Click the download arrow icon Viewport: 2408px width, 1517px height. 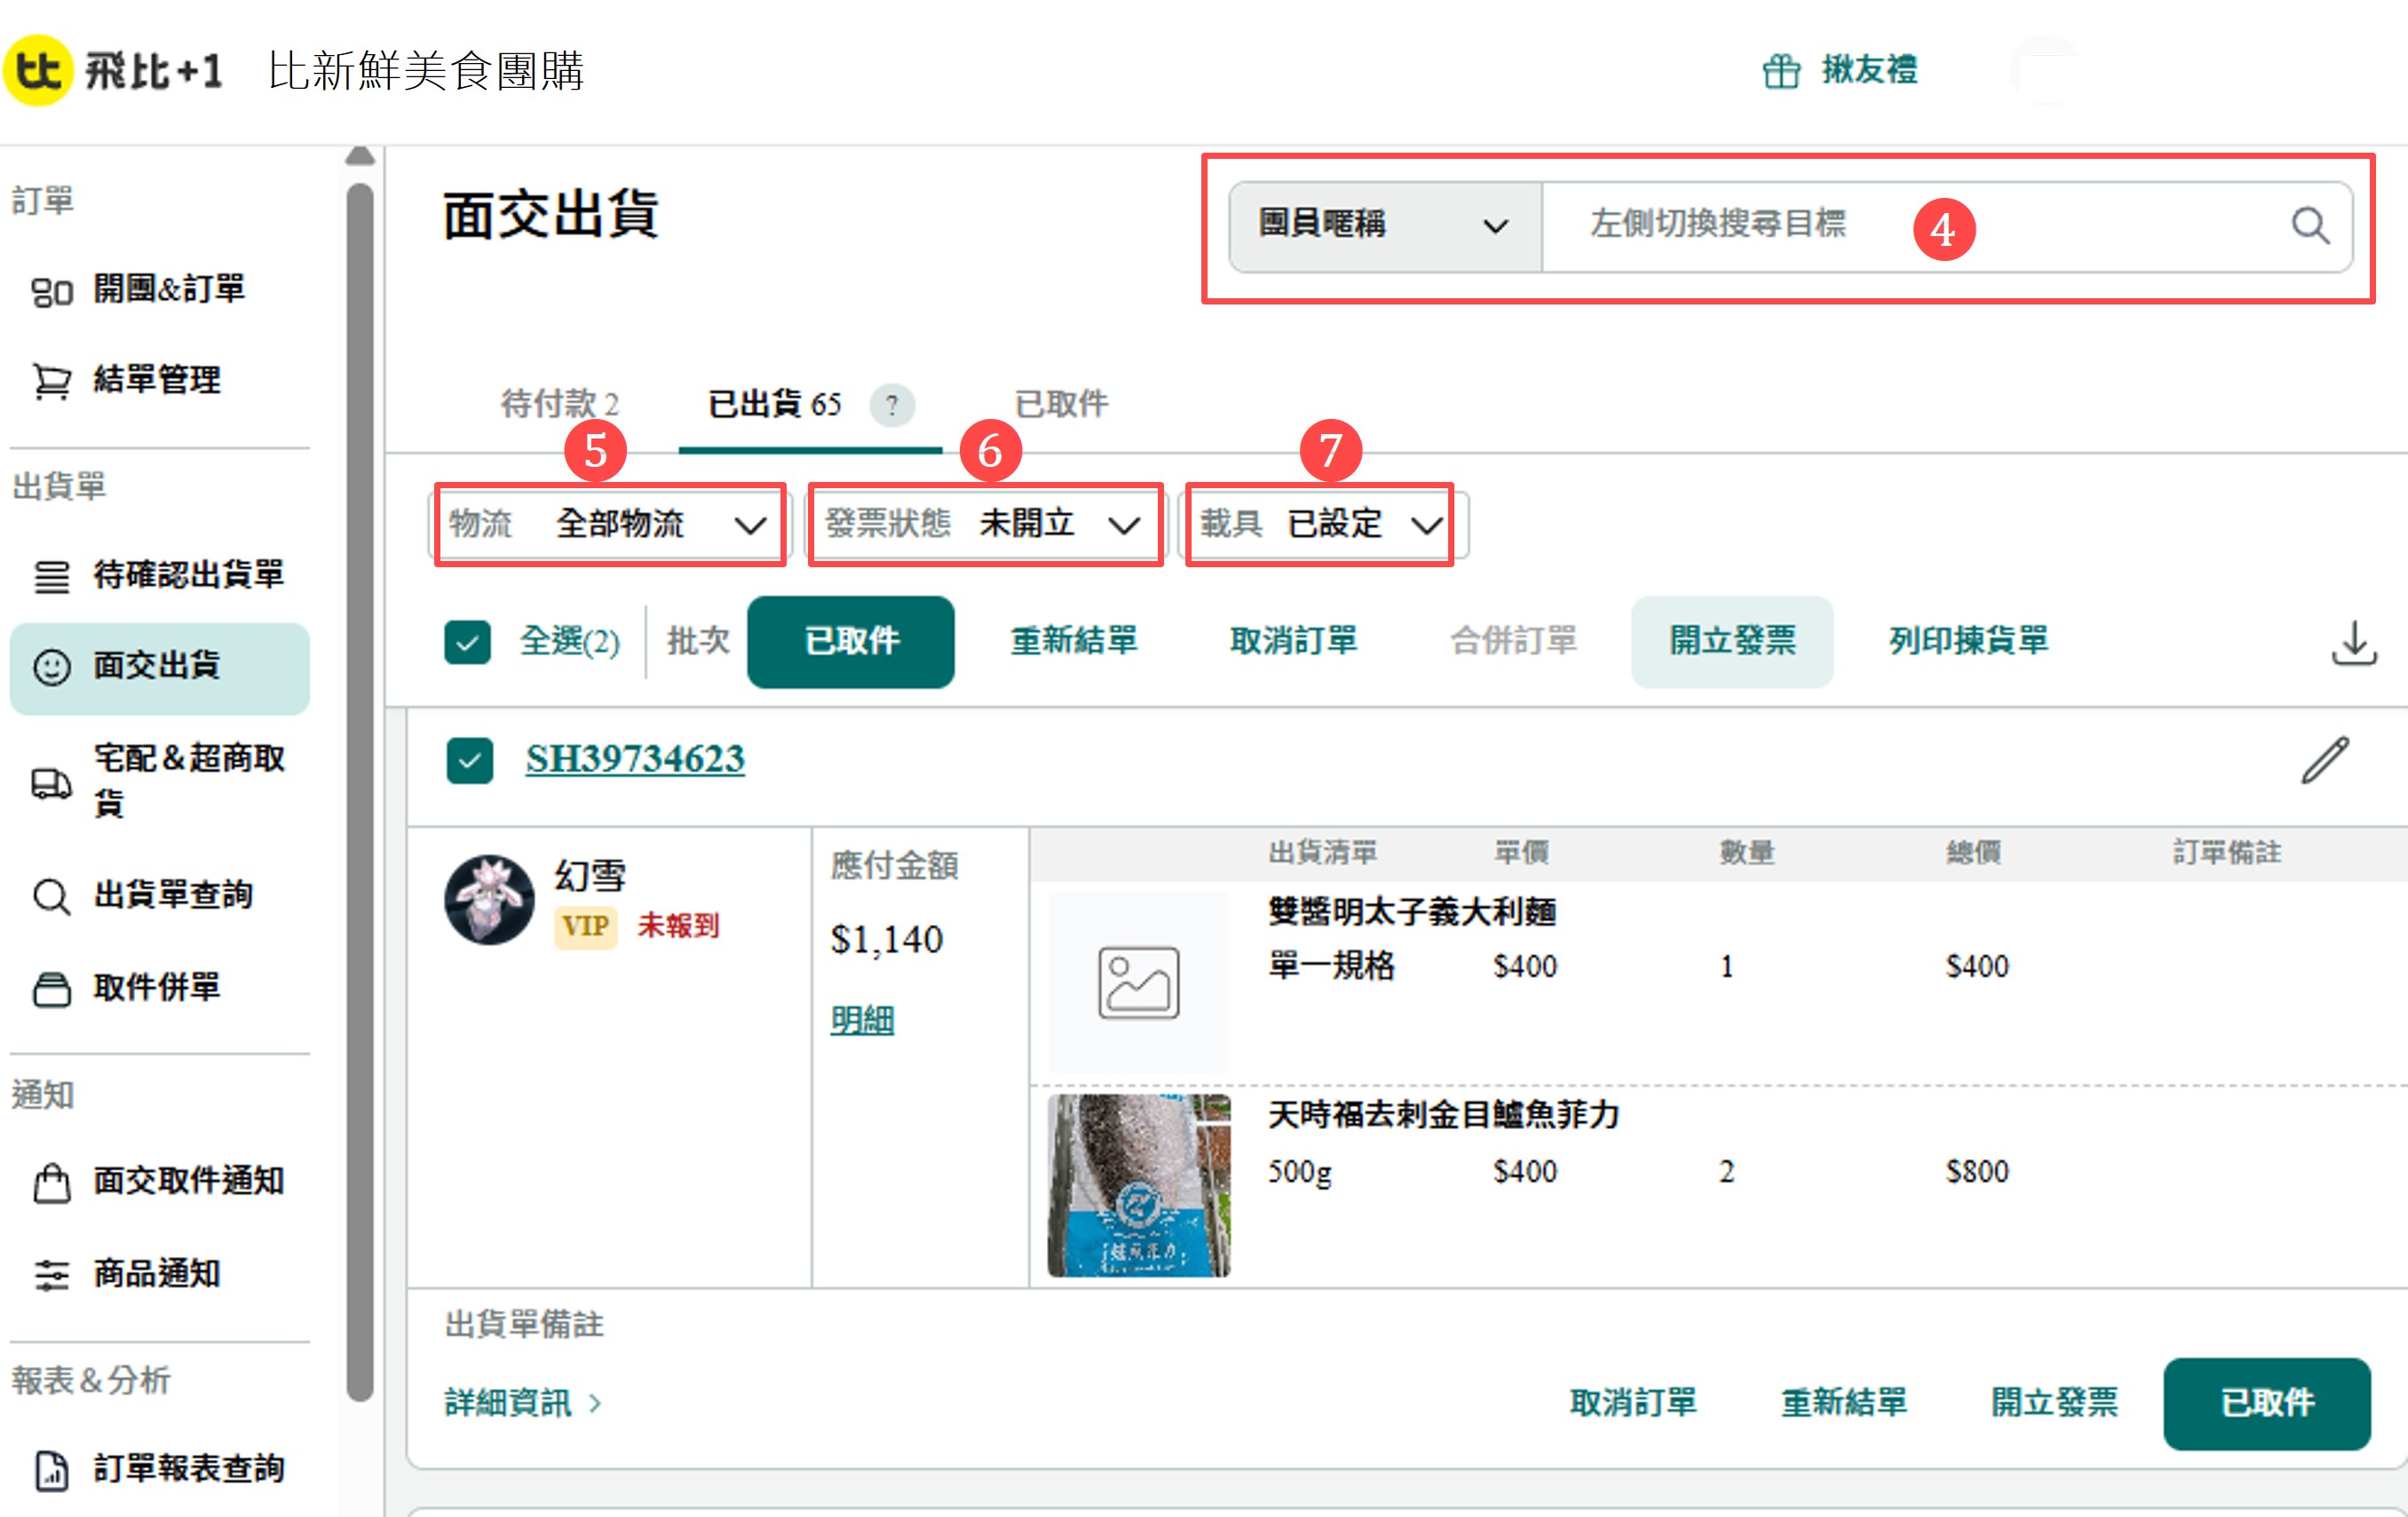pos(2353,642)
